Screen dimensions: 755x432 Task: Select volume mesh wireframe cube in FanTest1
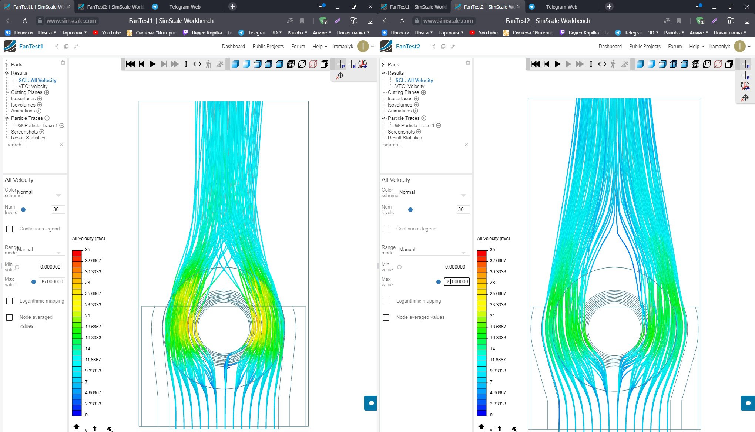(x=291, y=64)
